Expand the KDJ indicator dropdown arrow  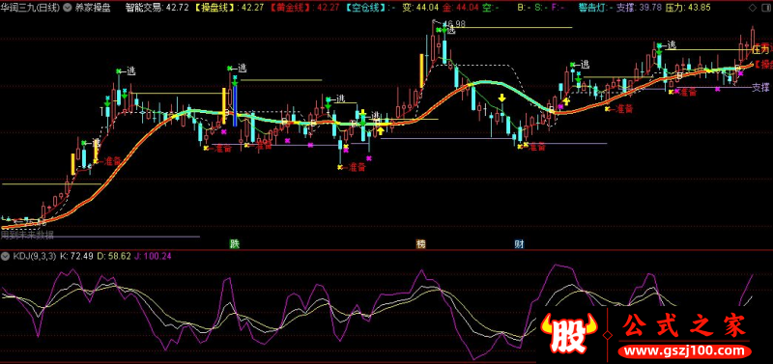pos(6,256)
